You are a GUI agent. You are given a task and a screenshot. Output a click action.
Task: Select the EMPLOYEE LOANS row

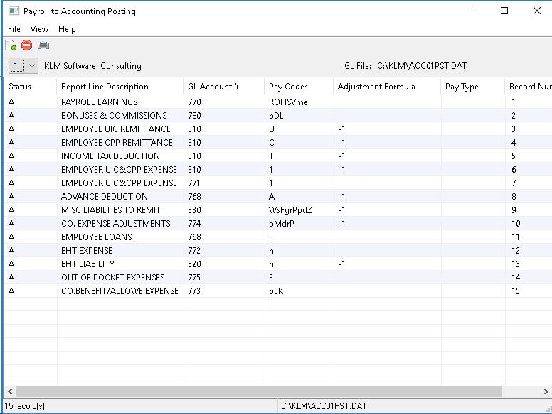(x=277, y=237)
